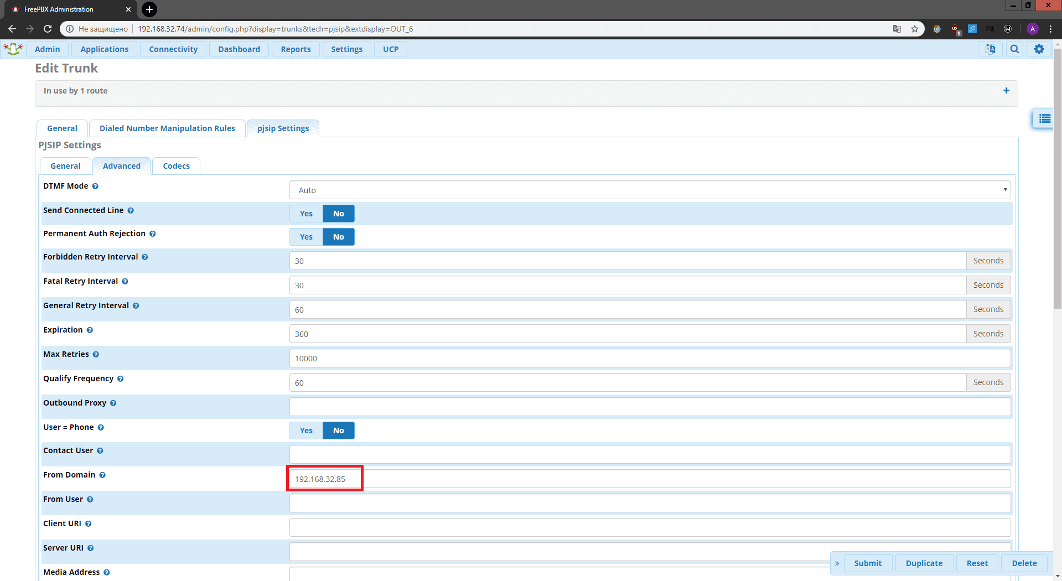The image size is (1062, 581).
Task: Set Permanent Auth Rejection to Yes
Action: (306, 237)
